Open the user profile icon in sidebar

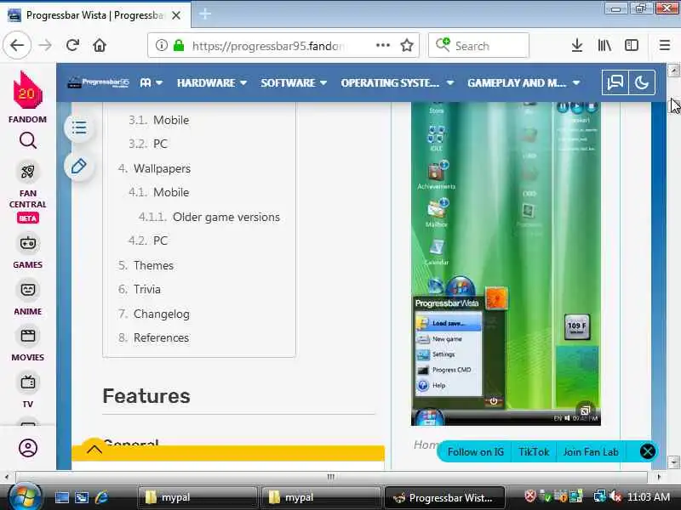(28, 448)
